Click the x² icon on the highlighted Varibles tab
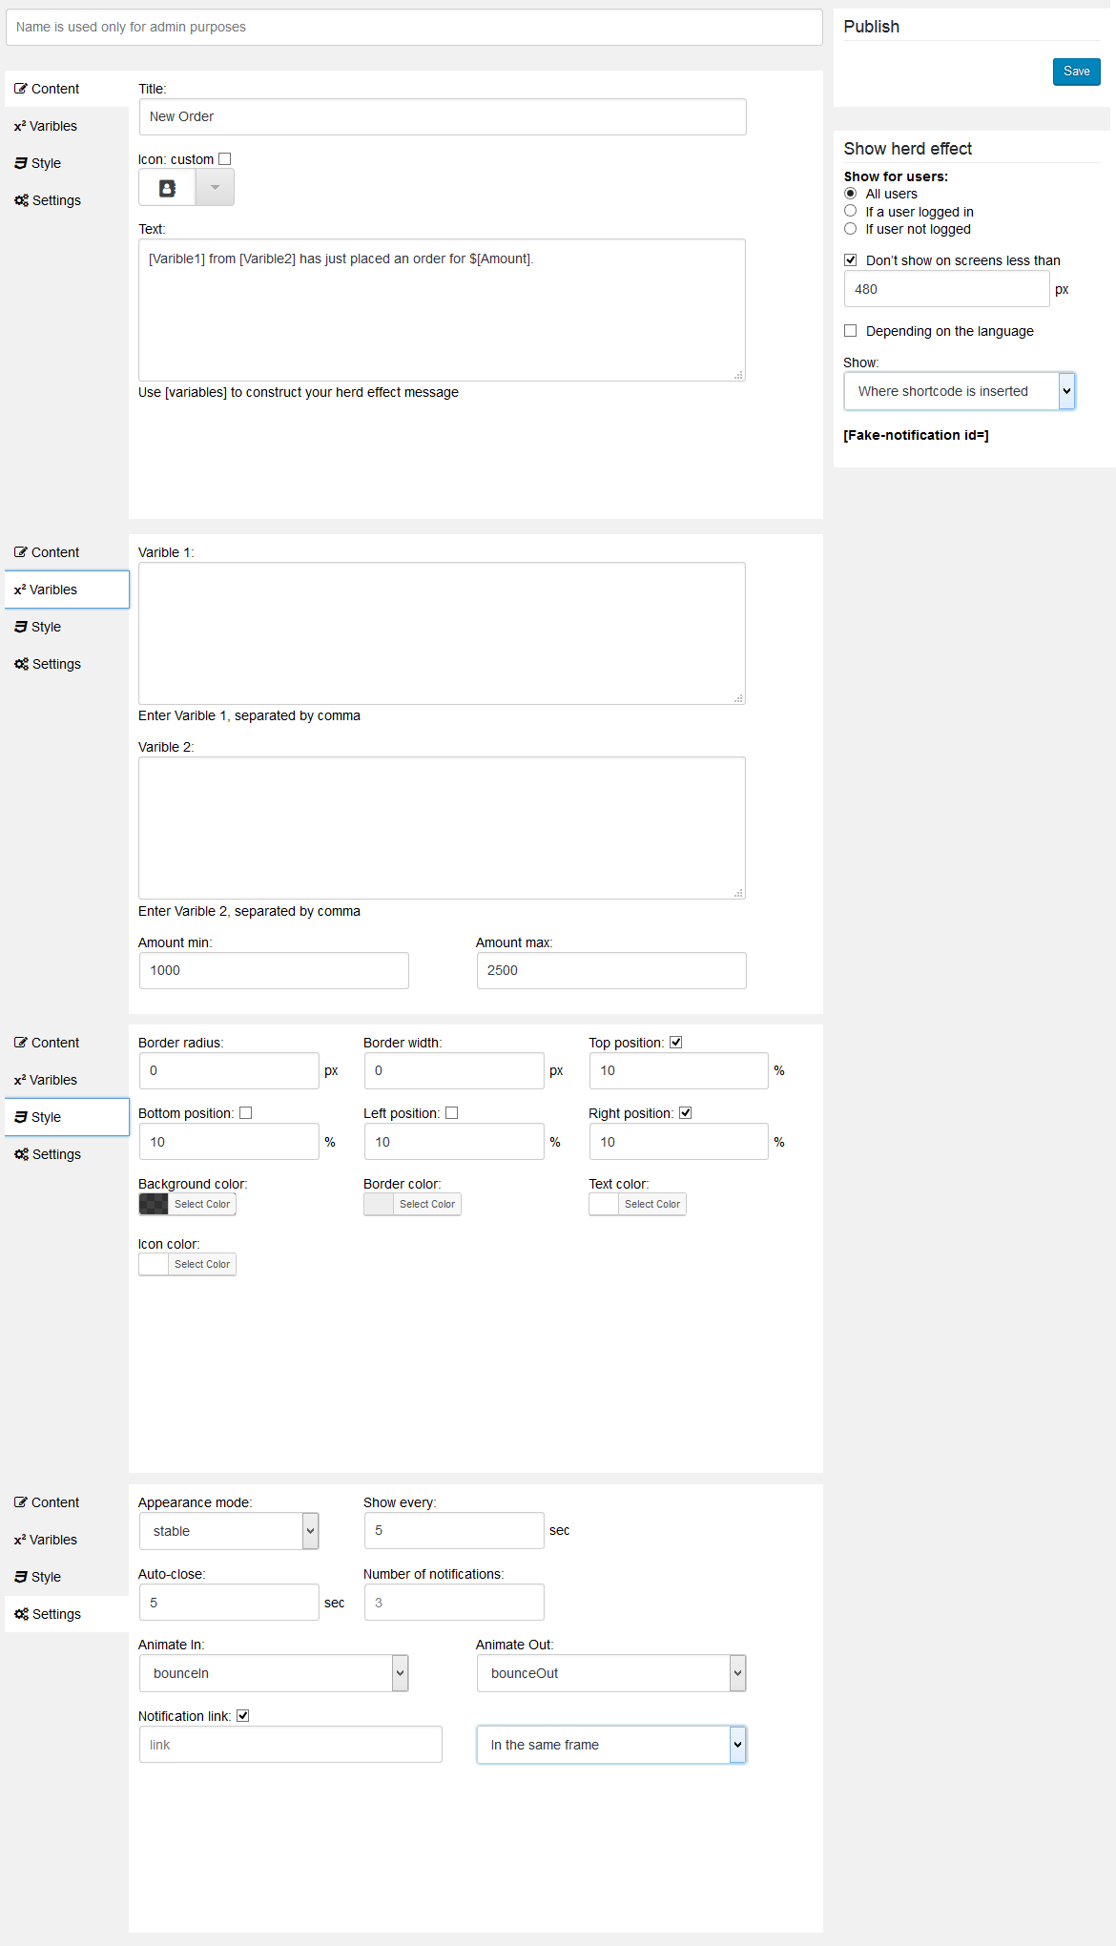Image resolution: width=1116 pixels, height=1946 pixels. 20,590
